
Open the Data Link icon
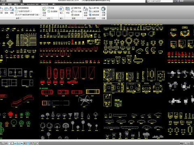86,11
